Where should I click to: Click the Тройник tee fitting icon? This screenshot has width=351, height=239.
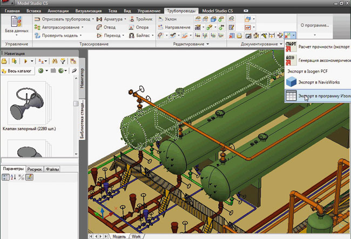pos(131,19)
